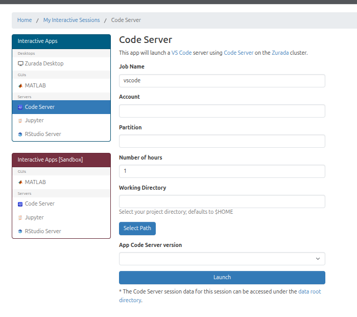Screen dimensions: 357x317
Task: Click the Code Server breadcrumb text
Action: point(126,20)
